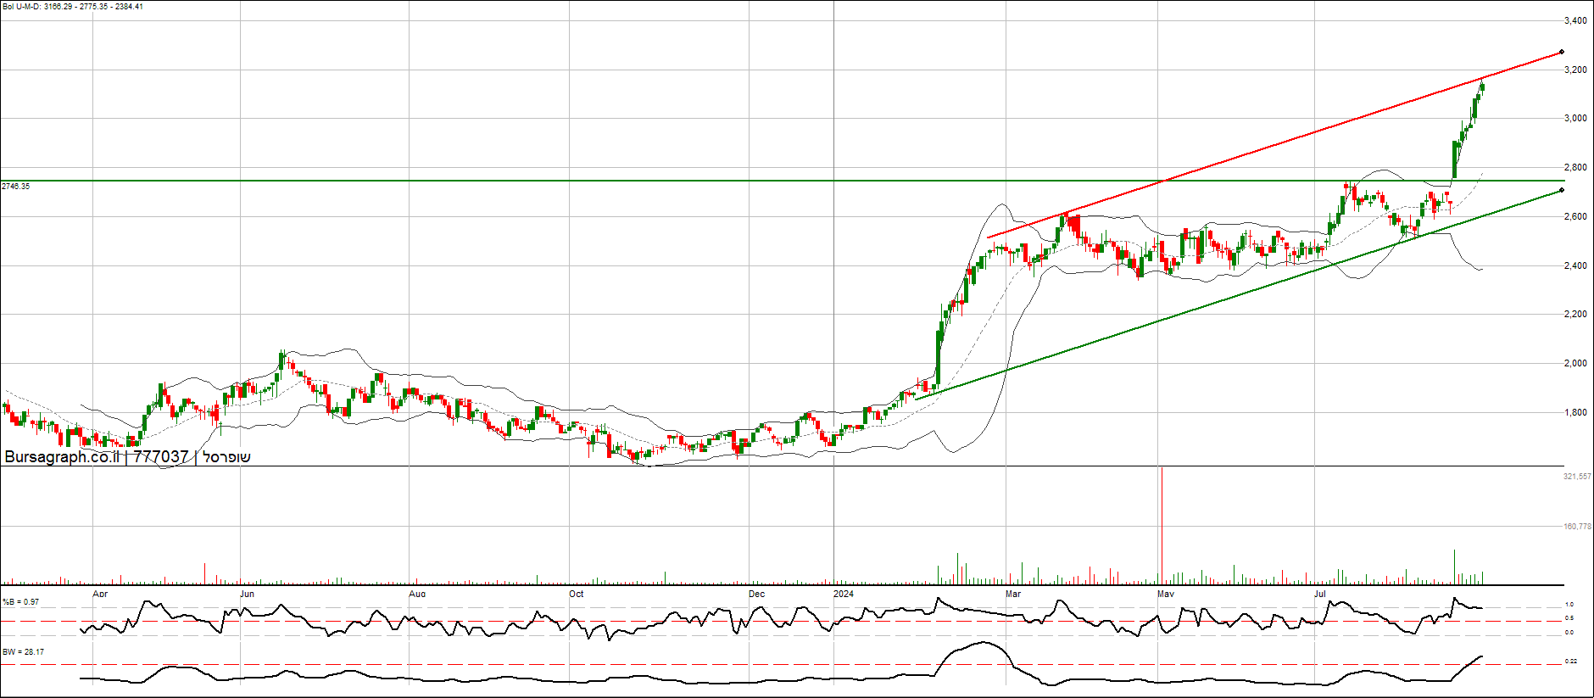Click the BW = 28.17 indicator label
The image size is (1594, 698).
pos(23,652)
